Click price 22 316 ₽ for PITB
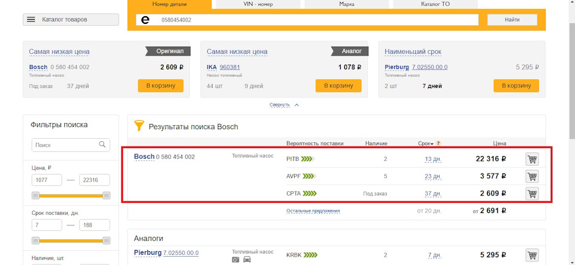575x265 pixels. 491,159
